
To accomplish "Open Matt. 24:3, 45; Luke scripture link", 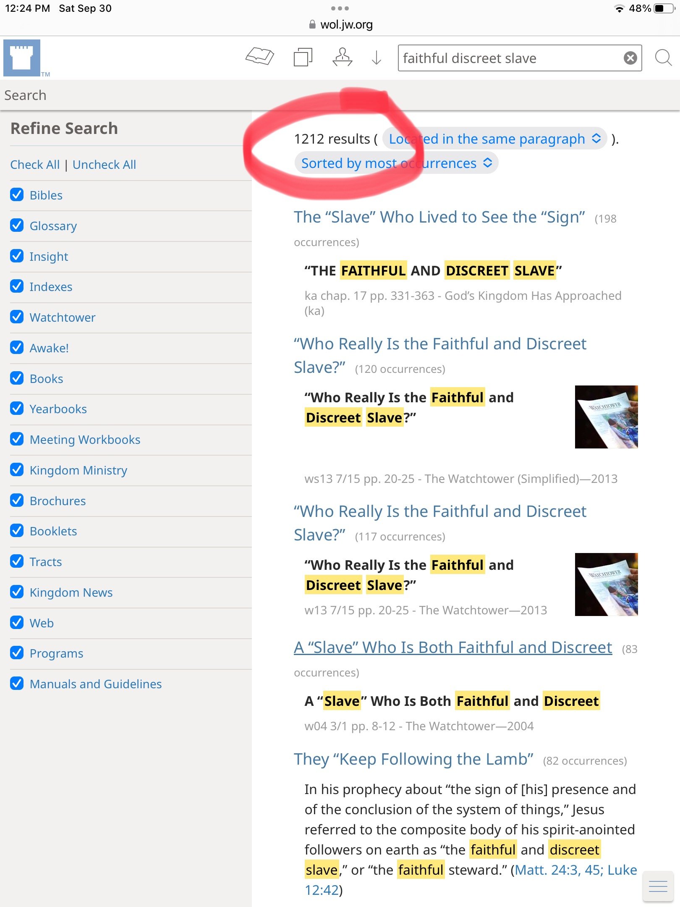I will [x=576, y=870].
